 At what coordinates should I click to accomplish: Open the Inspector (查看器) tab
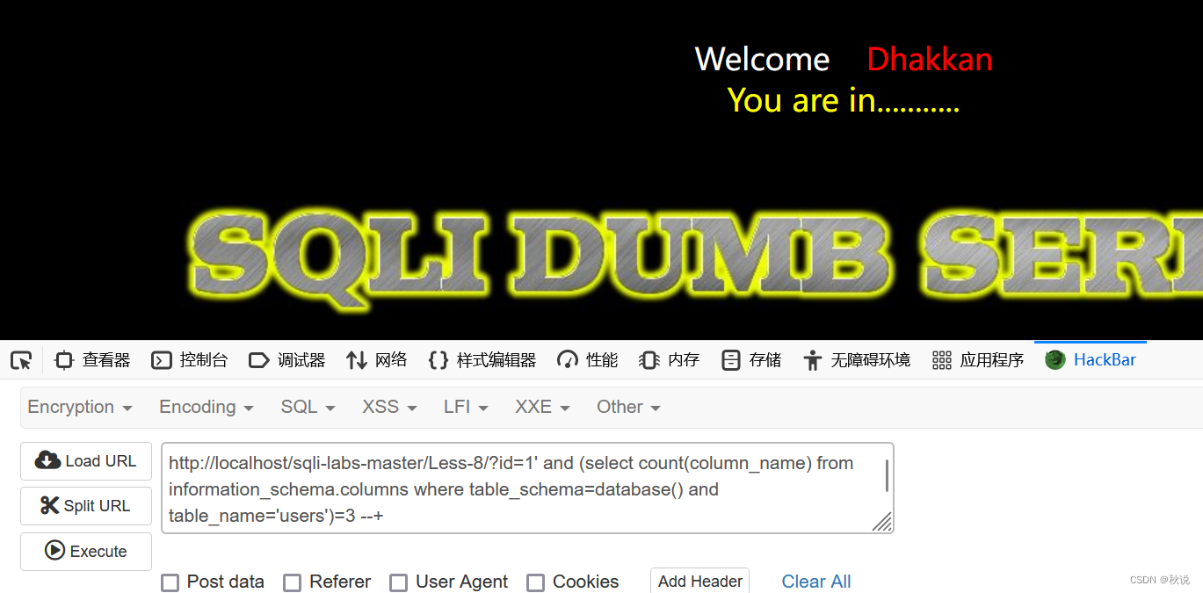coord(92,360)
